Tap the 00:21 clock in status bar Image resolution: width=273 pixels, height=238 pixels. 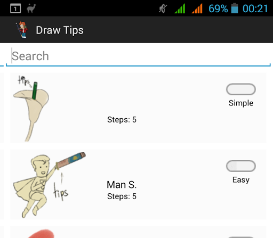coord(255,9)
